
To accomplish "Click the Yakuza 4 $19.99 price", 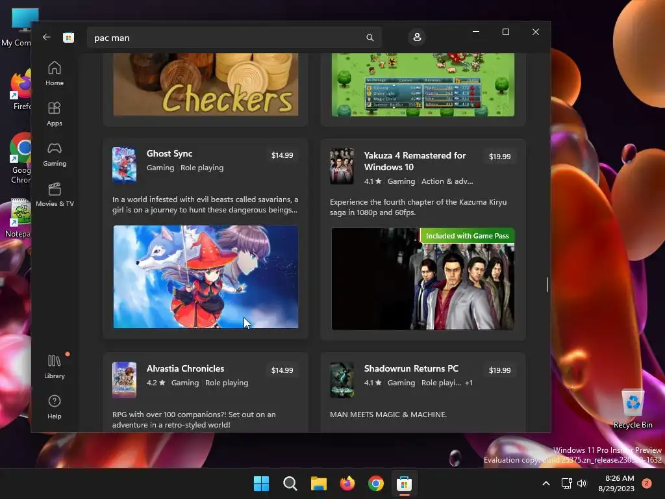I will (x=499, y=157).
